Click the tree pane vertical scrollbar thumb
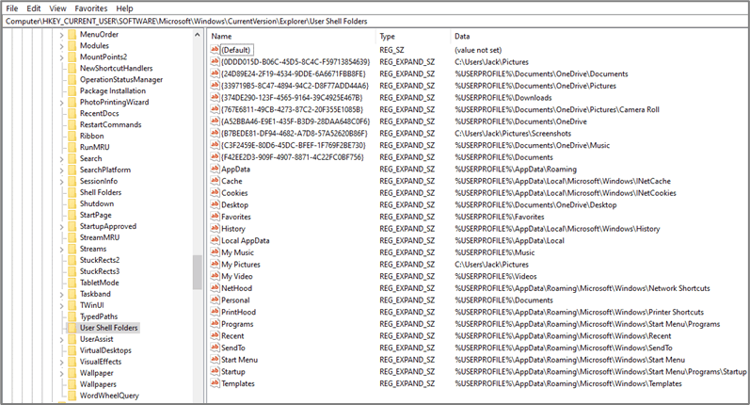This screenshot has width=750, height=405. (197, 272)
